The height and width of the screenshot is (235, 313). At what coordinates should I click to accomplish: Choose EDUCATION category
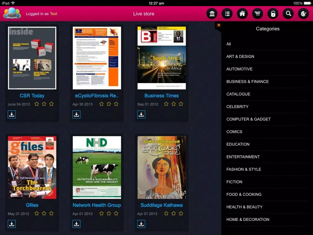point(268,144)
